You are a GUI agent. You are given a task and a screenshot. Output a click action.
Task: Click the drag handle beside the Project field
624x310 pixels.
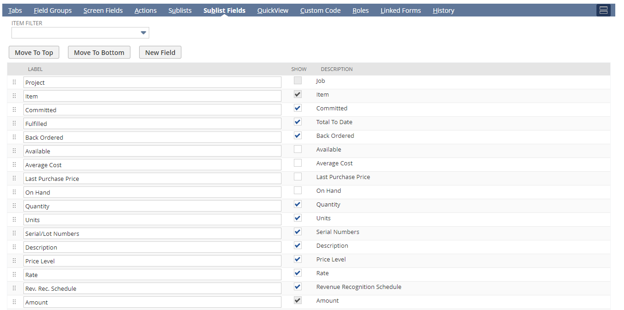(14, 82)
